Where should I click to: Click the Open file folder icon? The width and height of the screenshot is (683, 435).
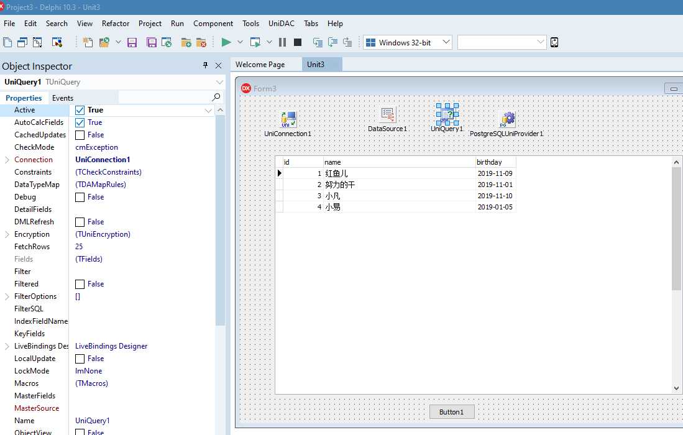click(104, 42)
